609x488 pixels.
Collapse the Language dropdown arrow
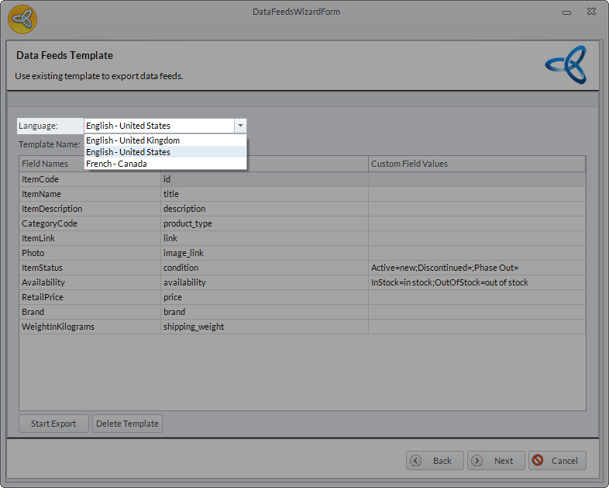pyautogui.click(x=240, y=126)
